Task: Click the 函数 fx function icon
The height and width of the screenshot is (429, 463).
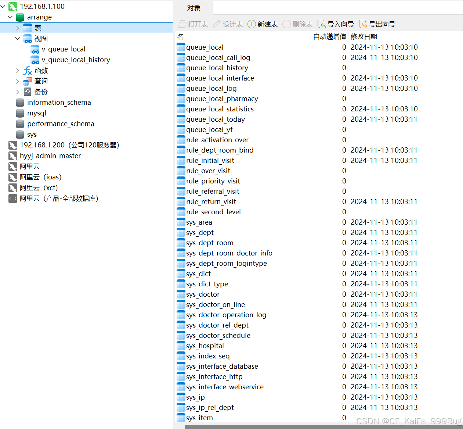Action: pos(28,71)
